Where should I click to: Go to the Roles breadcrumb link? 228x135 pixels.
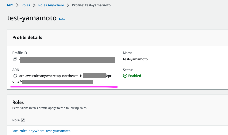click(26, 5)
